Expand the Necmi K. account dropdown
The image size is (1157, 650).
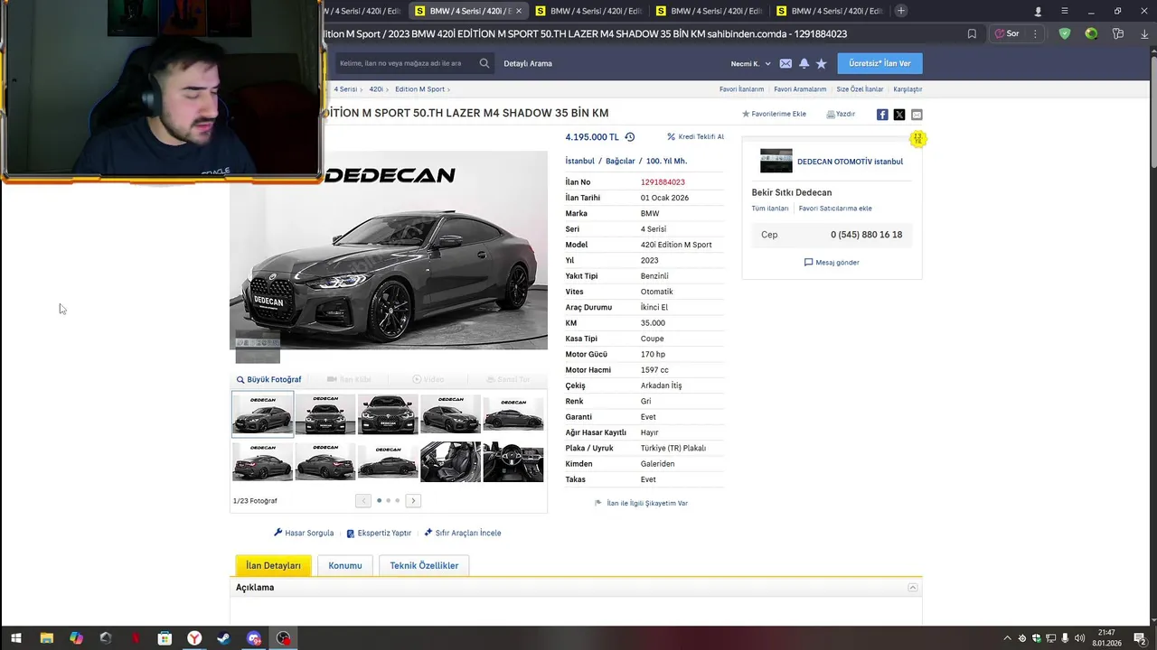(750, 63)
